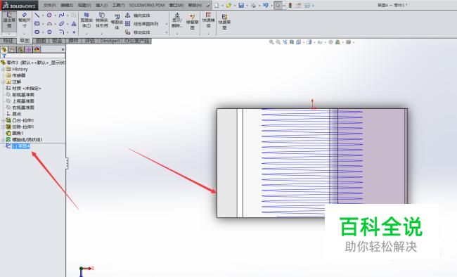Select the Point sketch tool
Viewport: 457px width, 277px height.
[74, 32]
